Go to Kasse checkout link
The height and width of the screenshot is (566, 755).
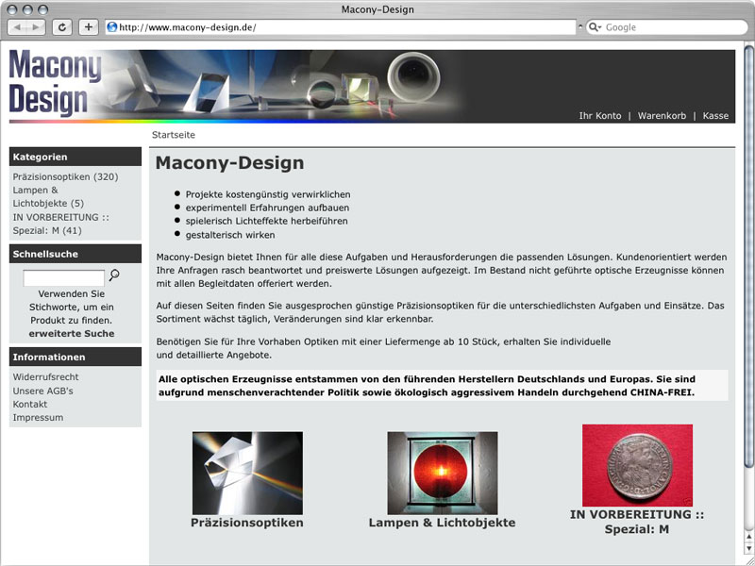(x=715, y=116)
